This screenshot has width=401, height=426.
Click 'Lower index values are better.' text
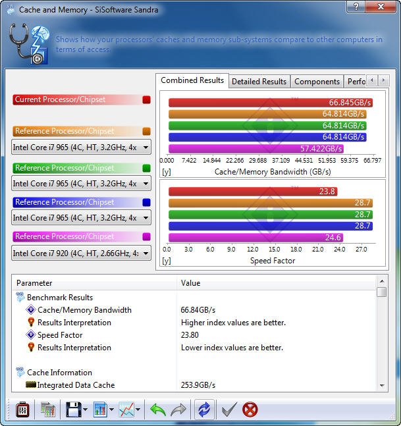pyautogui.click(x=232, y=348)
